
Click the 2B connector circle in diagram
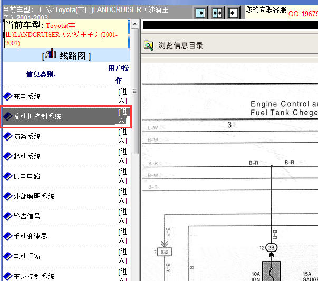pos(271,248)
